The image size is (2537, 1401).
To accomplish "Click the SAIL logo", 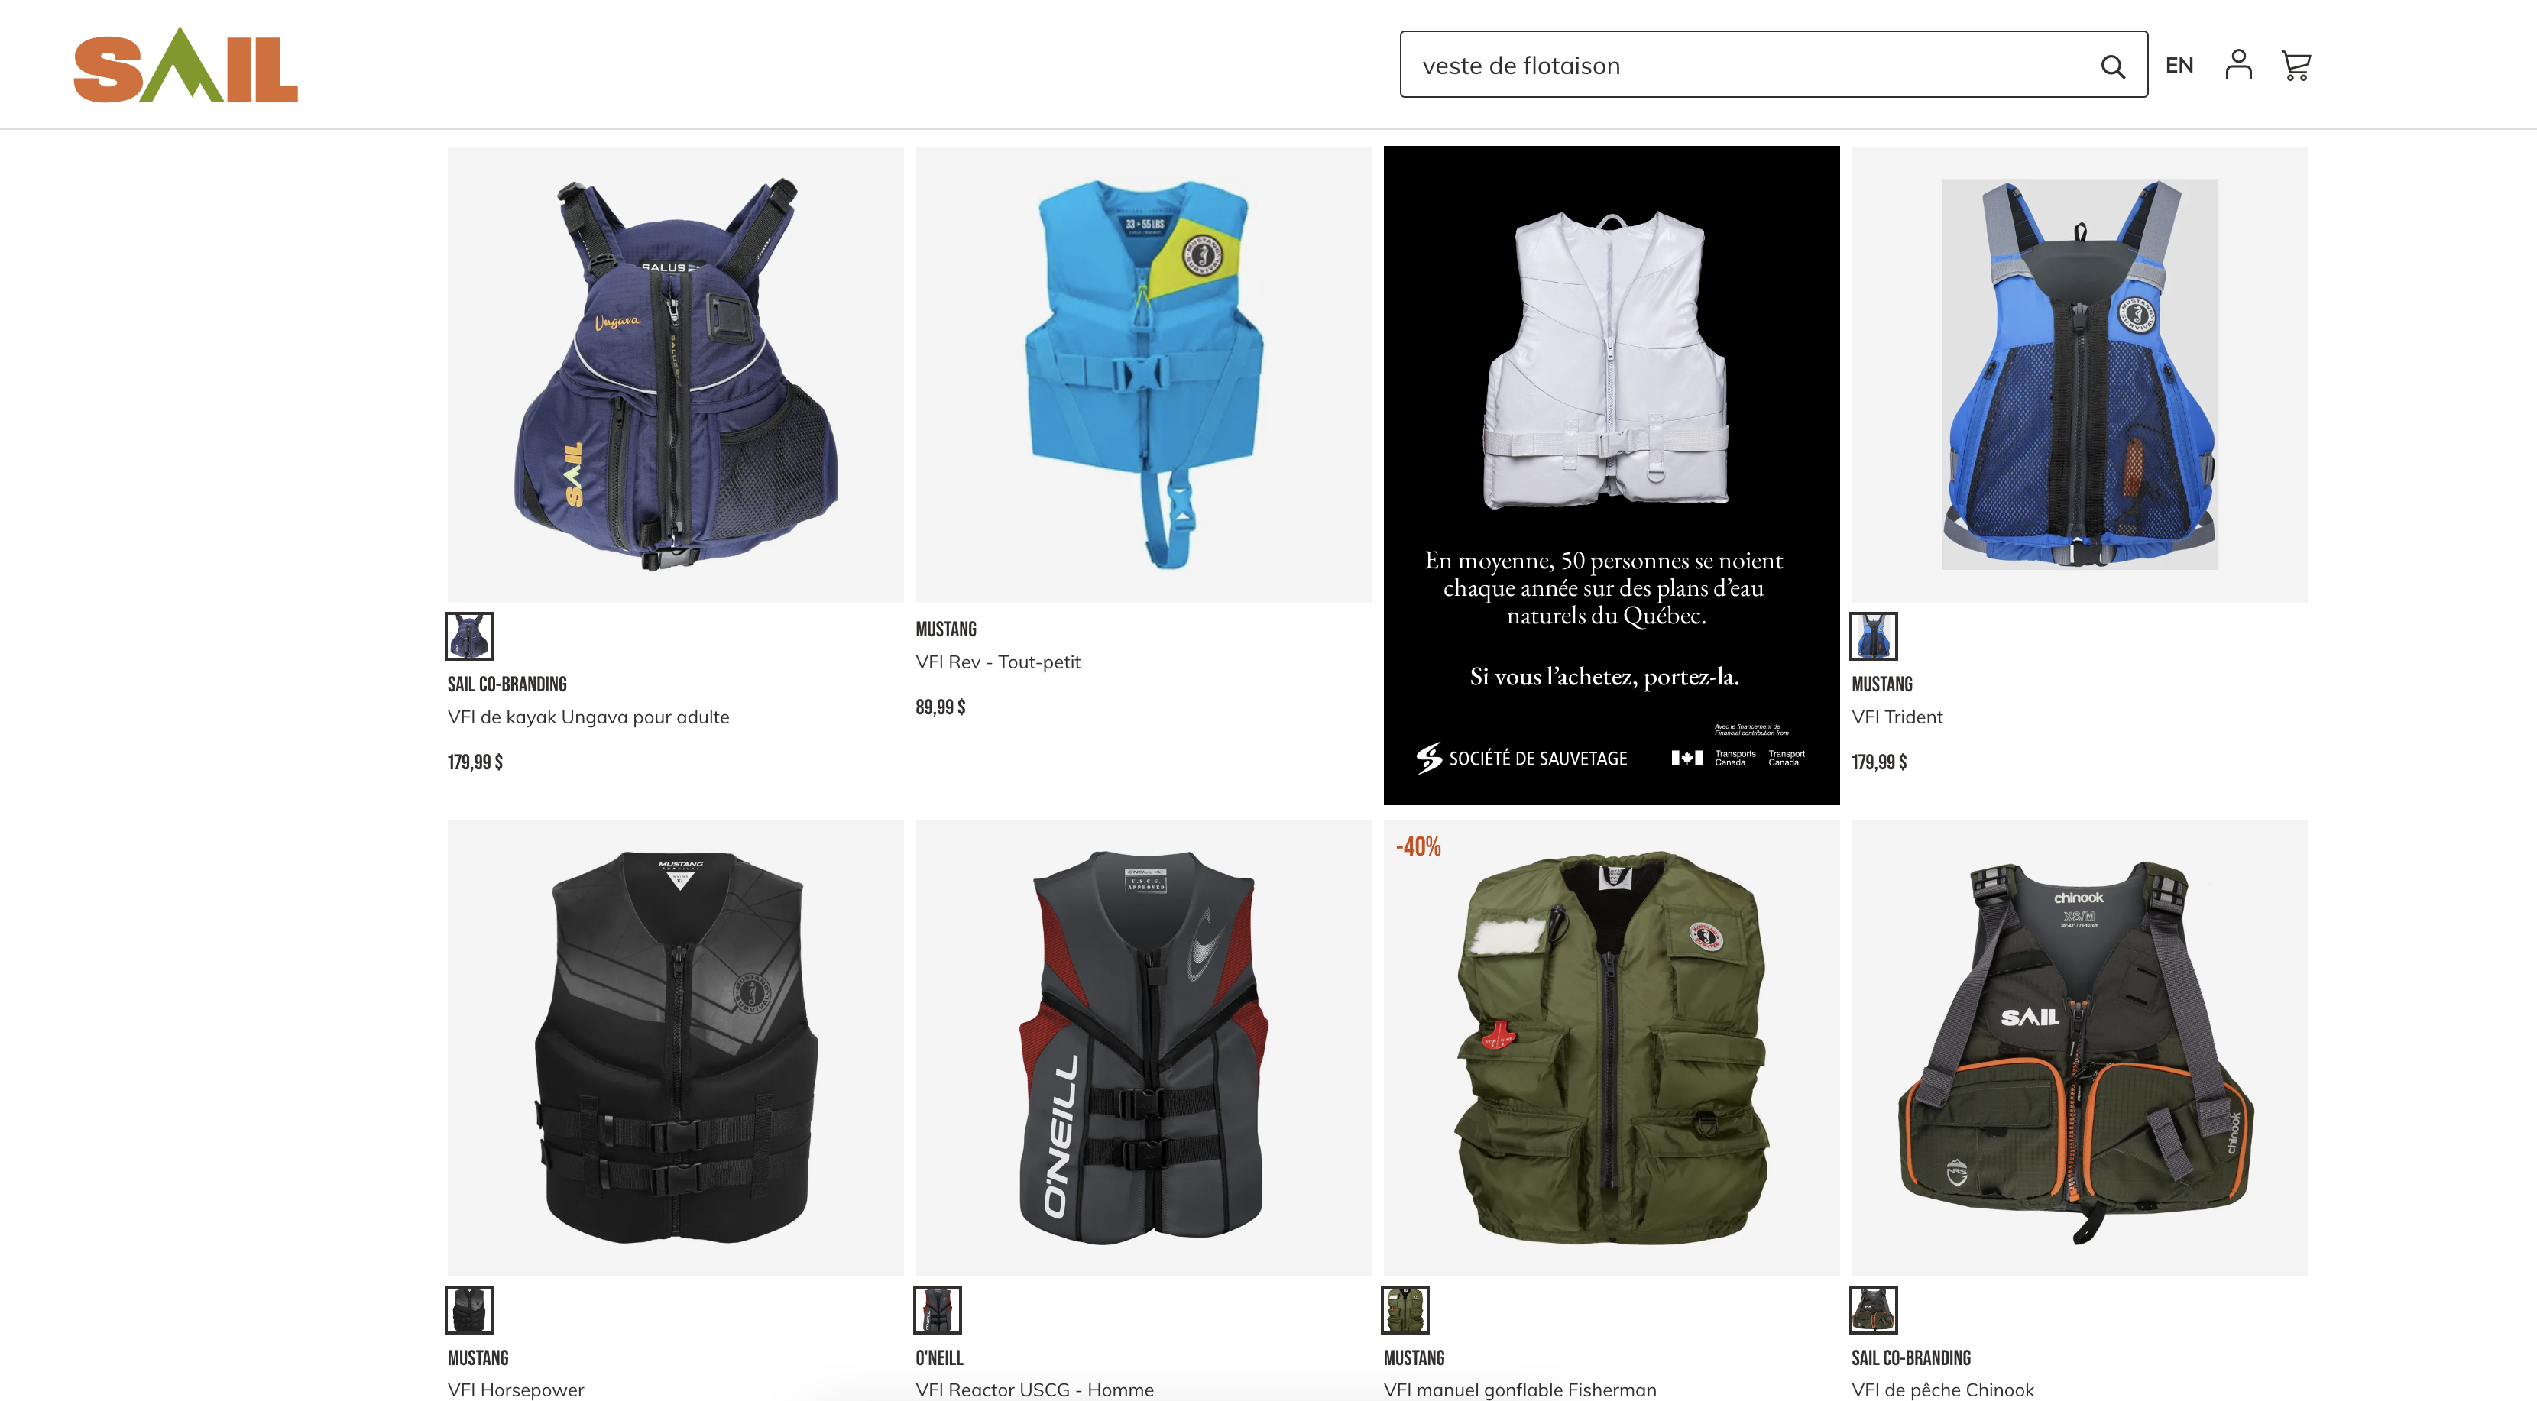I will pos(185,65).
